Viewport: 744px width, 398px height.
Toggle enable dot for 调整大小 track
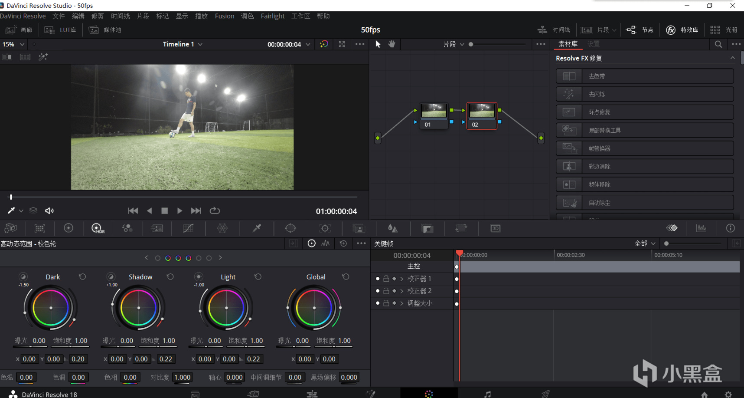pyautogui.click(x=378, y=303)
